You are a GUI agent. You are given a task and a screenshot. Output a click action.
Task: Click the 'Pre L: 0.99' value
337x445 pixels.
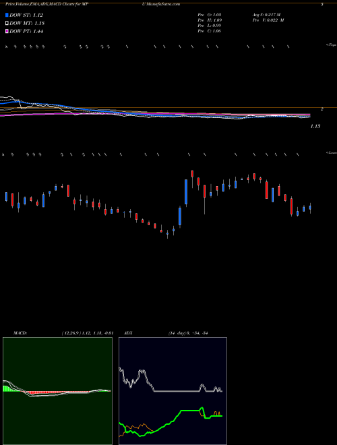pos(210,26)
